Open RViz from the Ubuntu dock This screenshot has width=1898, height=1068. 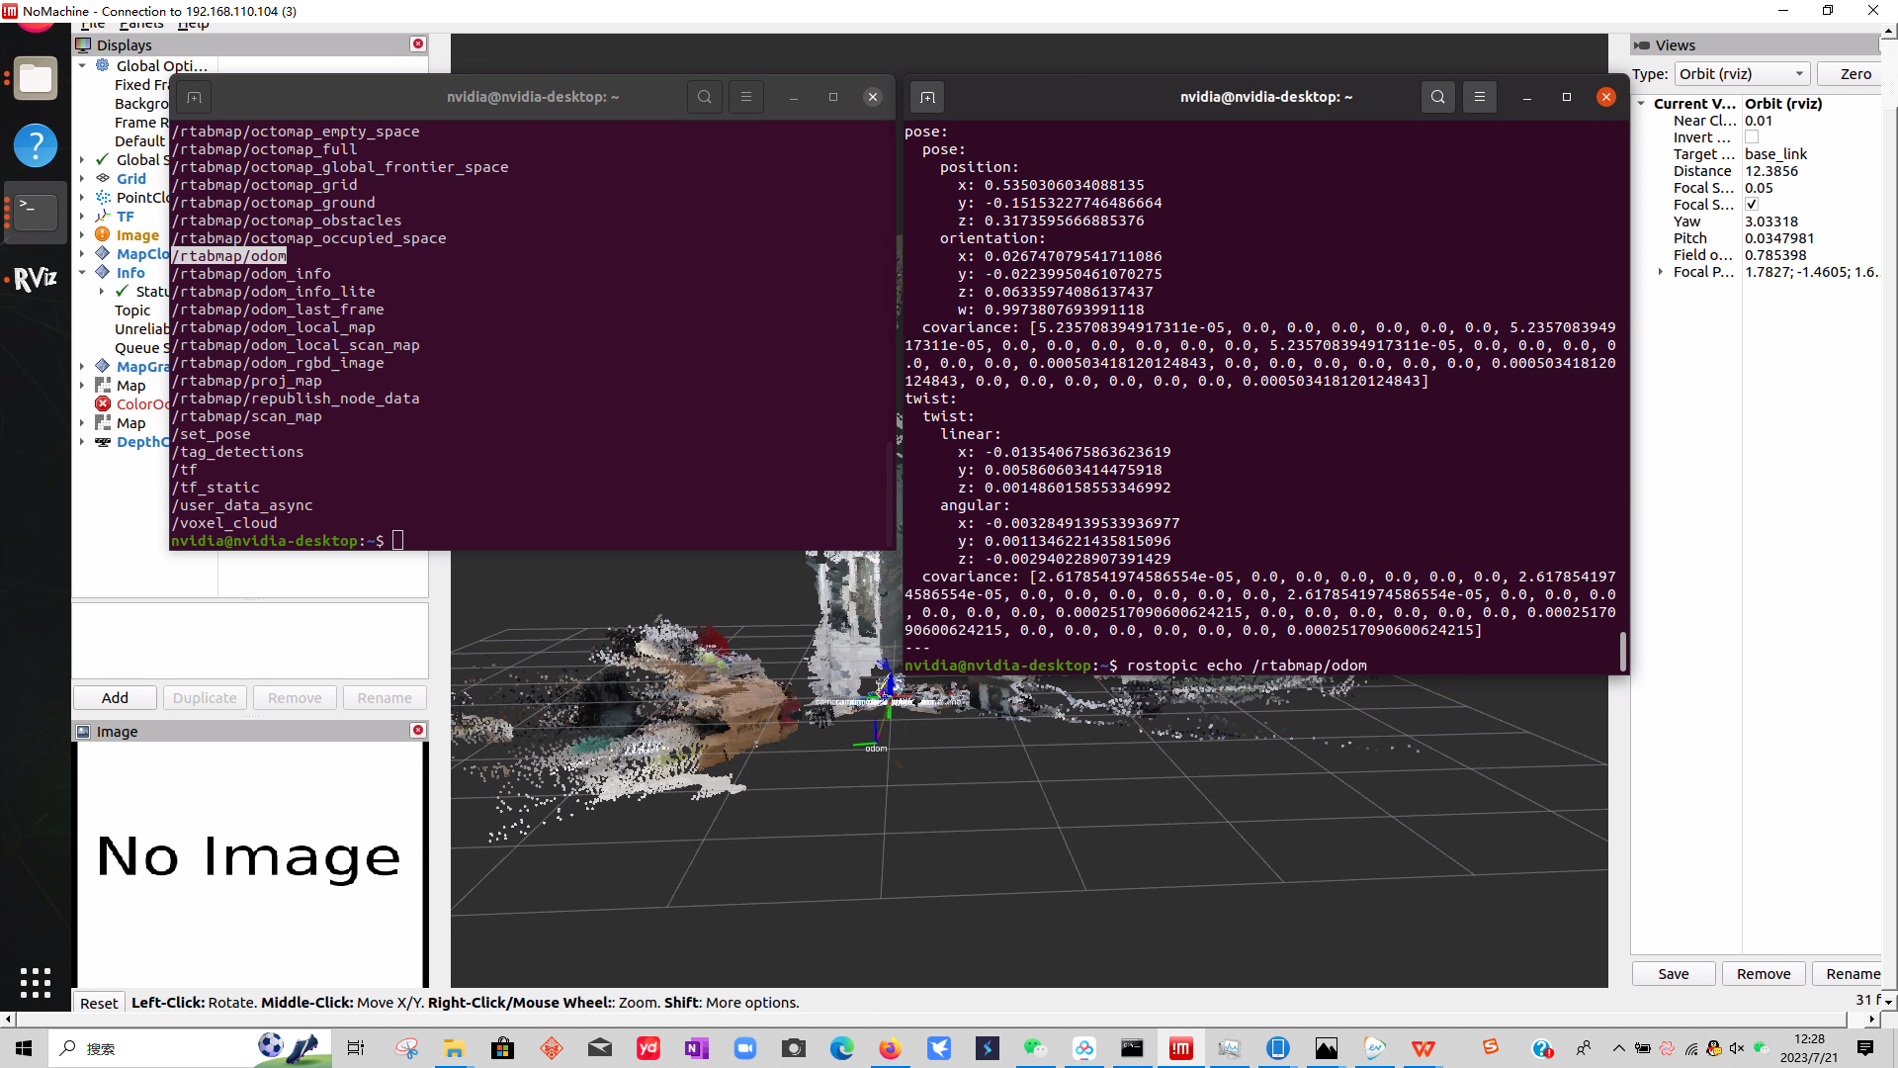tap(36, 279)
